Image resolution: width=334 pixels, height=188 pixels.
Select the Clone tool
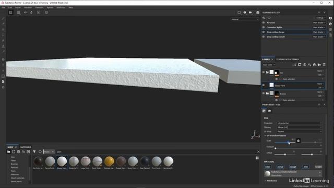point(3,46)
